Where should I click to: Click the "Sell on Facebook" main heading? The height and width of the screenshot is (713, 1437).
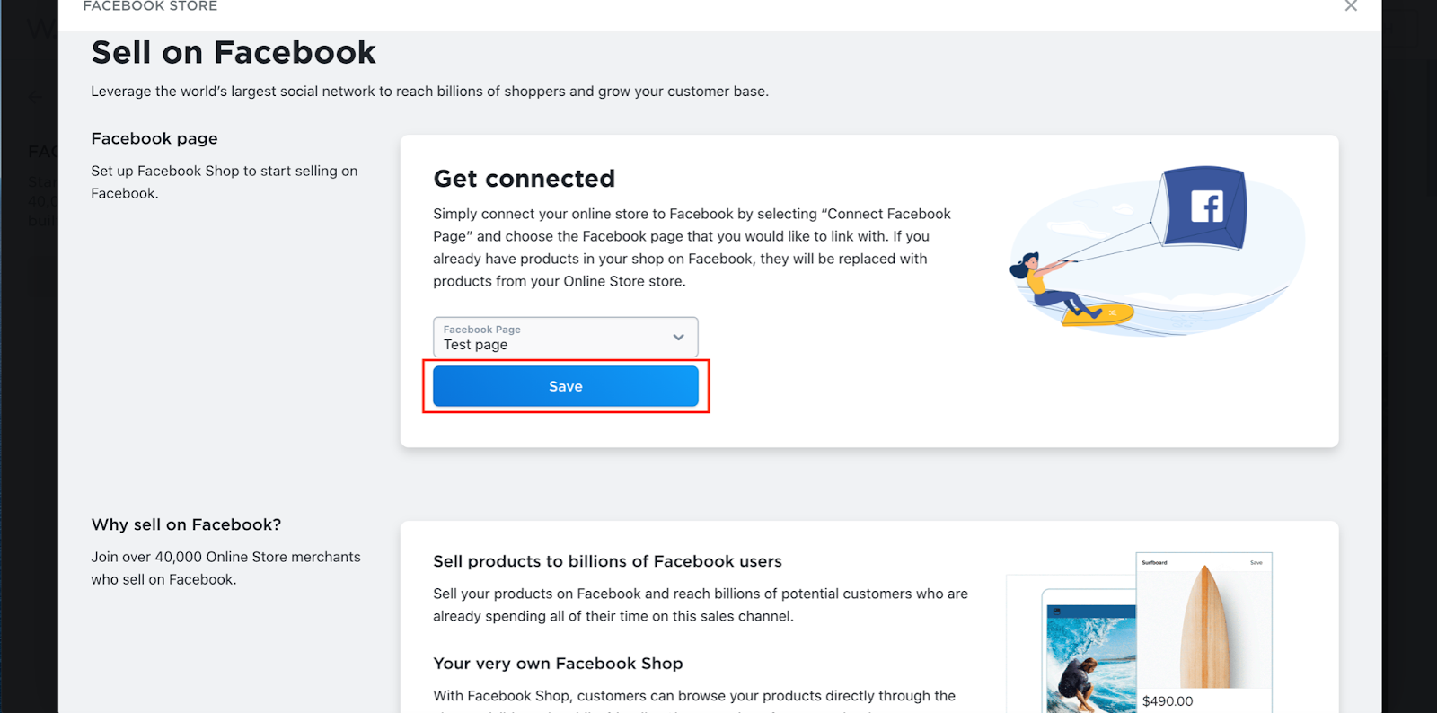[x=234, y=53]
